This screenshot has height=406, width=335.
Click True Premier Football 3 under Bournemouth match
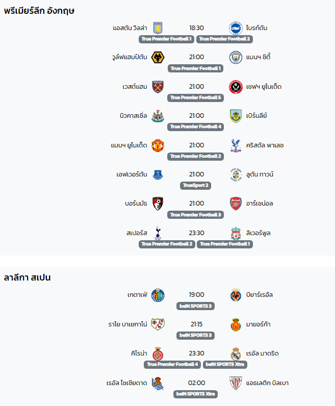coord(195,215)
